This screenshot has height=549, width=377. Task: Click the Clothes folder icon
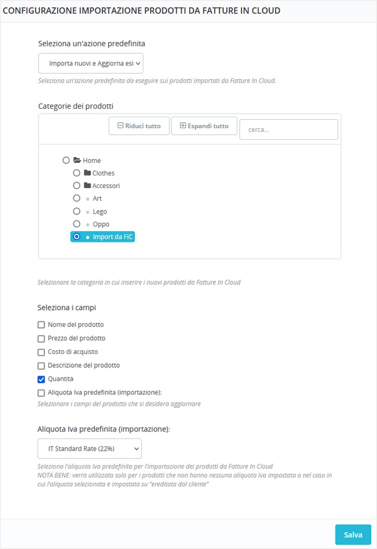(x=87, y=173)
